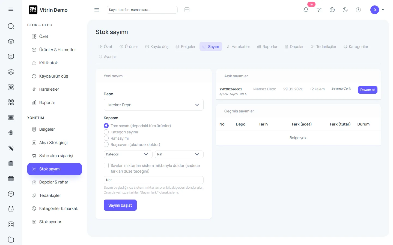Image resolution: width=393 pixels, height=245 pixels.
Task: Click Devam et for SYM202600001
Action: (368, 90)
